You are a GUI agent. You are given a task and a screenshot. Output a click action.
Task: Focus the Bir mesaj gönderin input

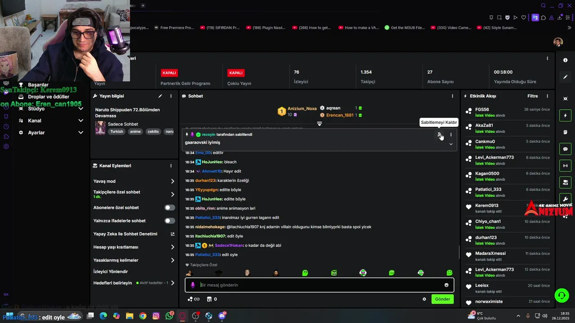coord(319,285)
